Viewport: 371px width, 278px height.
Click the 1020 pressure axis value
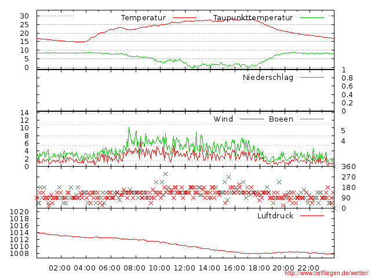click(x=19, y=212)
